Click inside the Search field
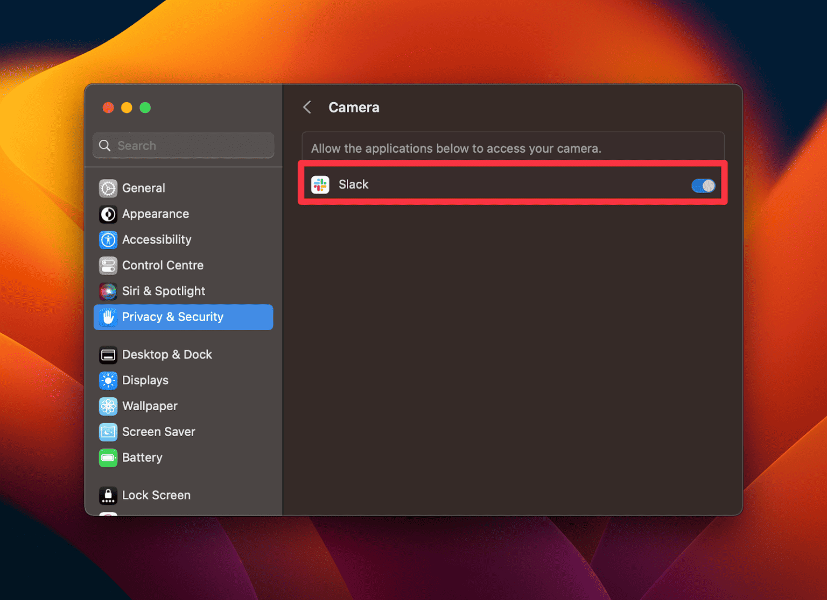Viewport: 827px width, 600px height. tap(183, 145)
